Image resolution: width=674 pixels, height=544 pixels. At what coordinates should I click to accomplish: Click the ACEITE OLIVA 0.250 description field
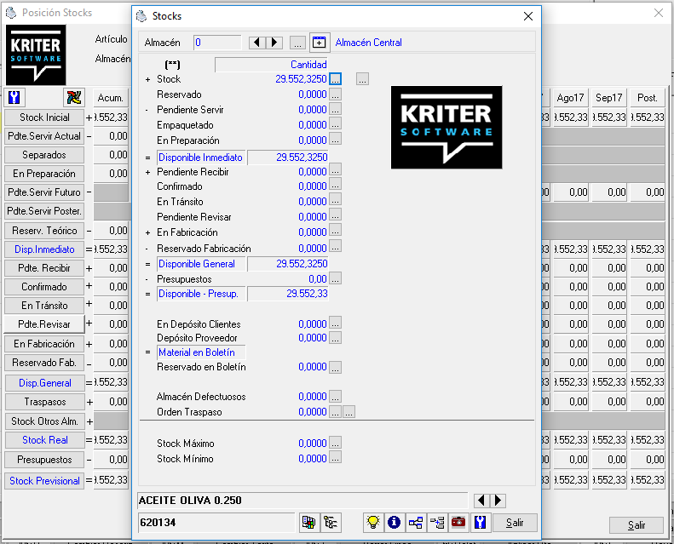pos(302,501)
